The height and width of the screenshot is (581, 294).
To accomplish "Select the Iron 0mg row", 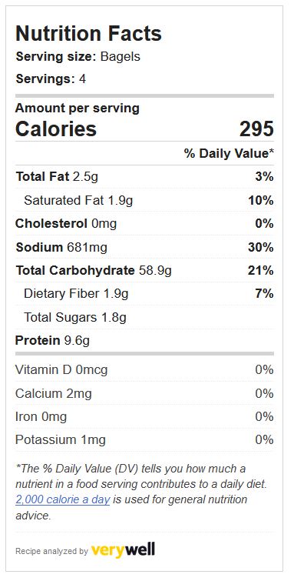I will click(144, 416).
